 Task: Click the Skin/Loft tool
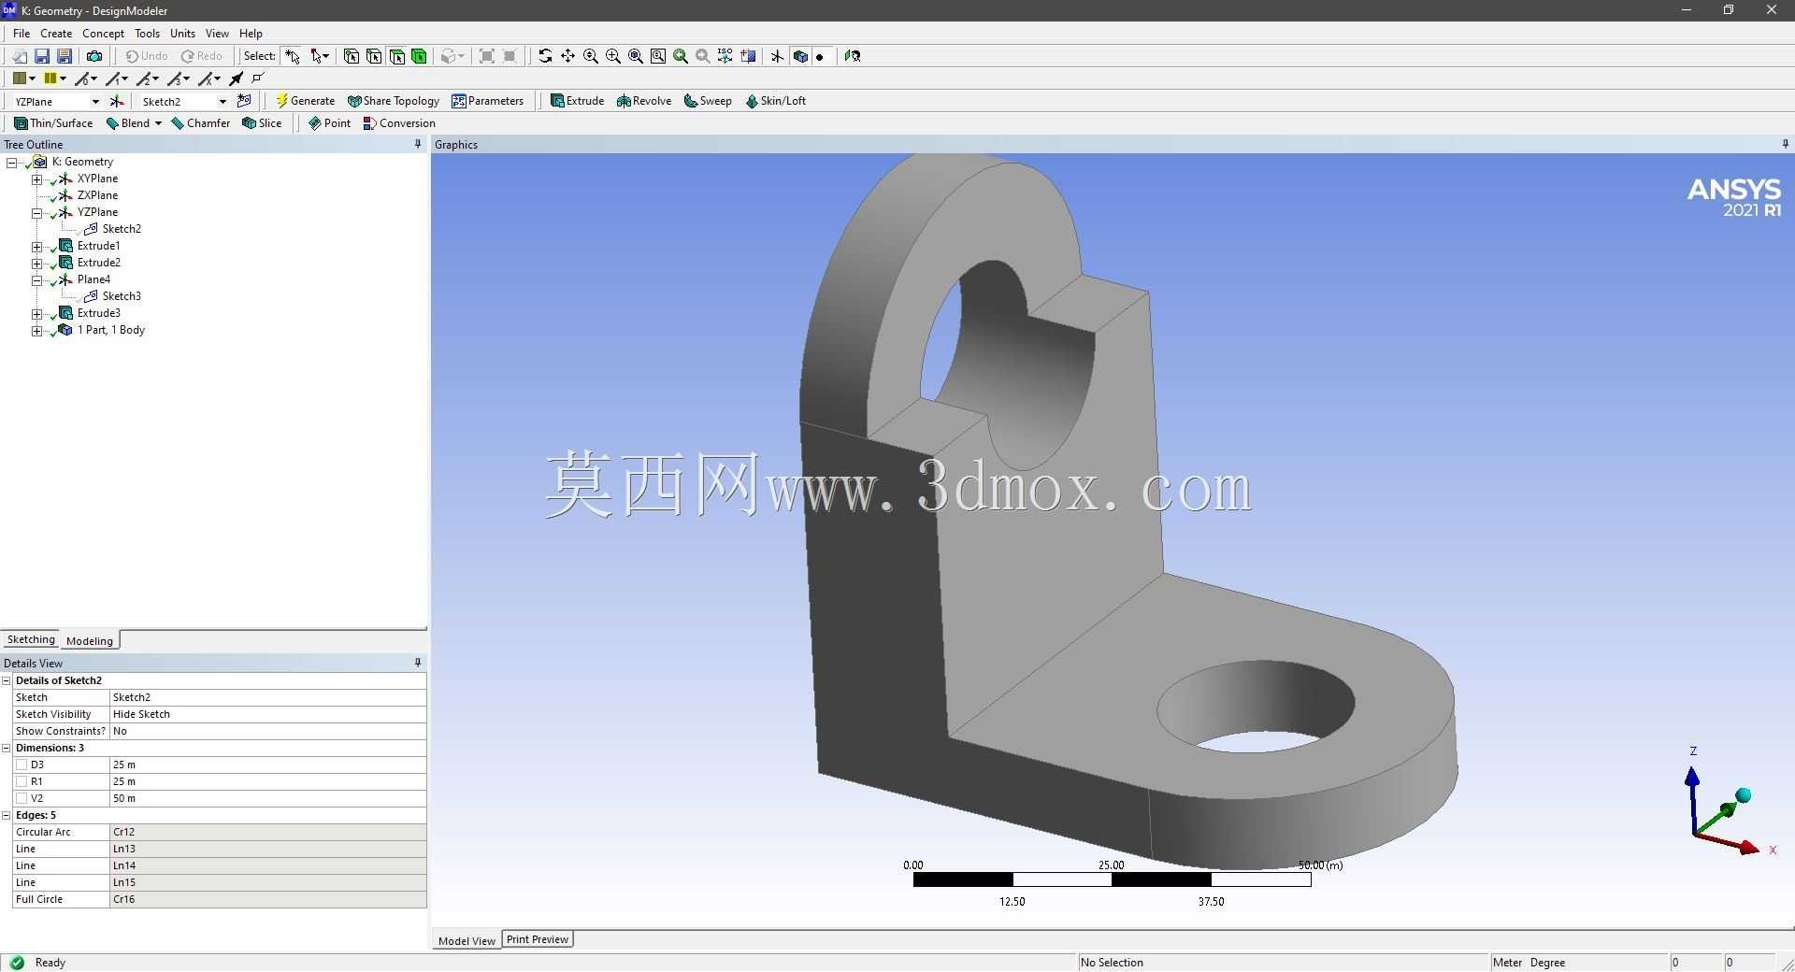[775, 101]
